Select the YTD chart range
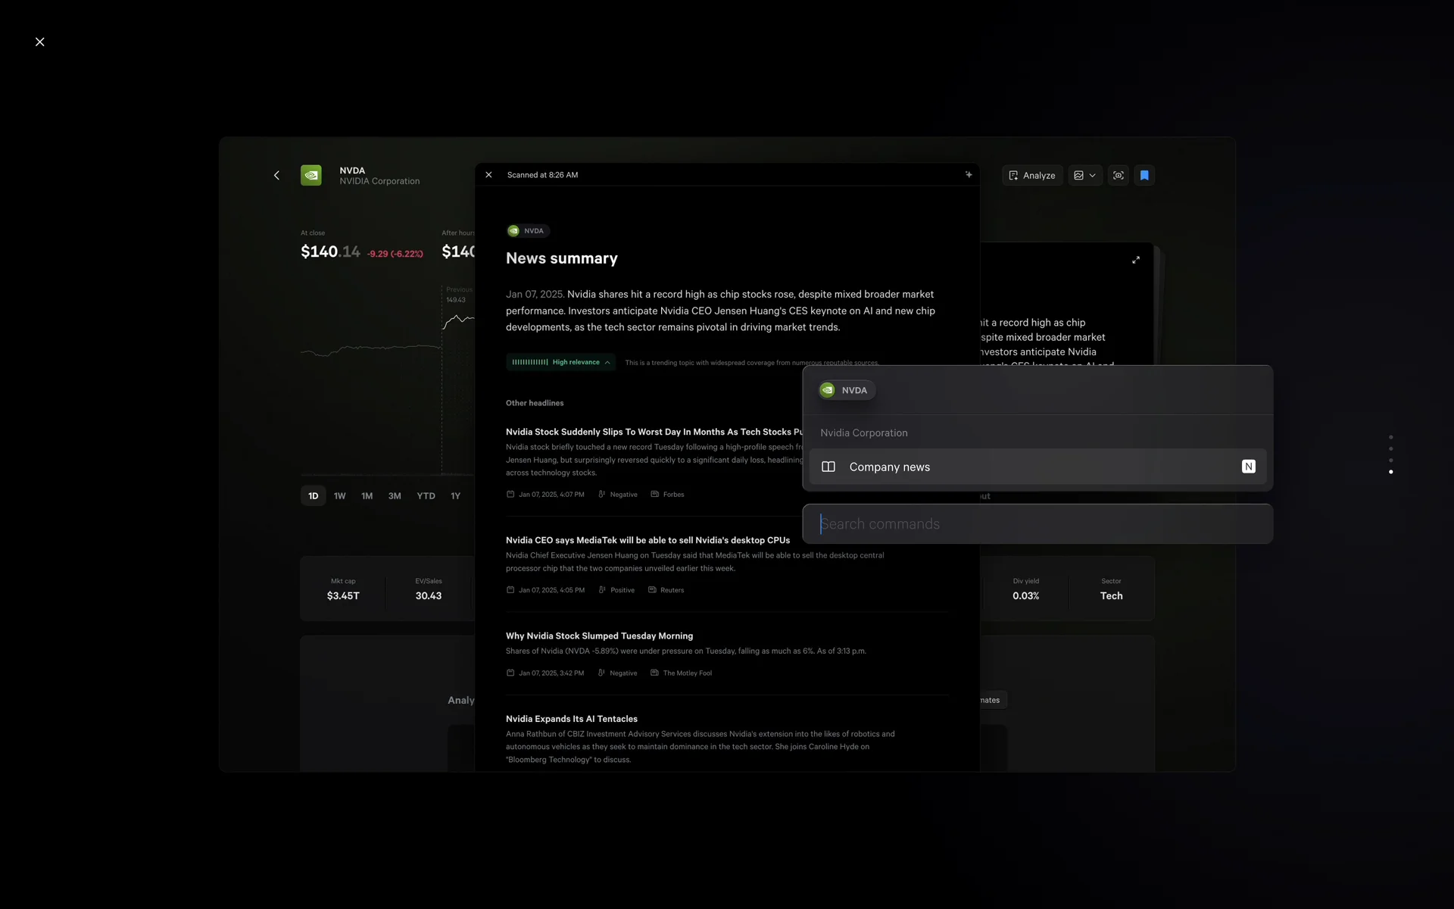 point(426,496)
